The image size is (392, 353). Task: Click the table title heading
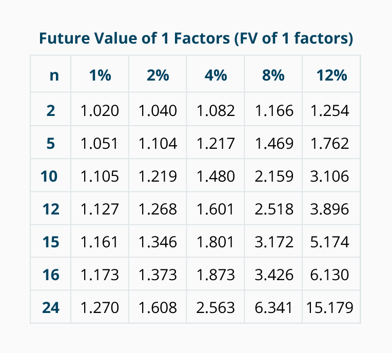(x=195, y=39)
